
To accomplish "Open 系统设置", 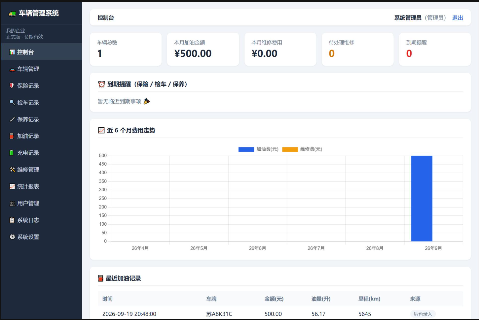I will pos(41,237).
